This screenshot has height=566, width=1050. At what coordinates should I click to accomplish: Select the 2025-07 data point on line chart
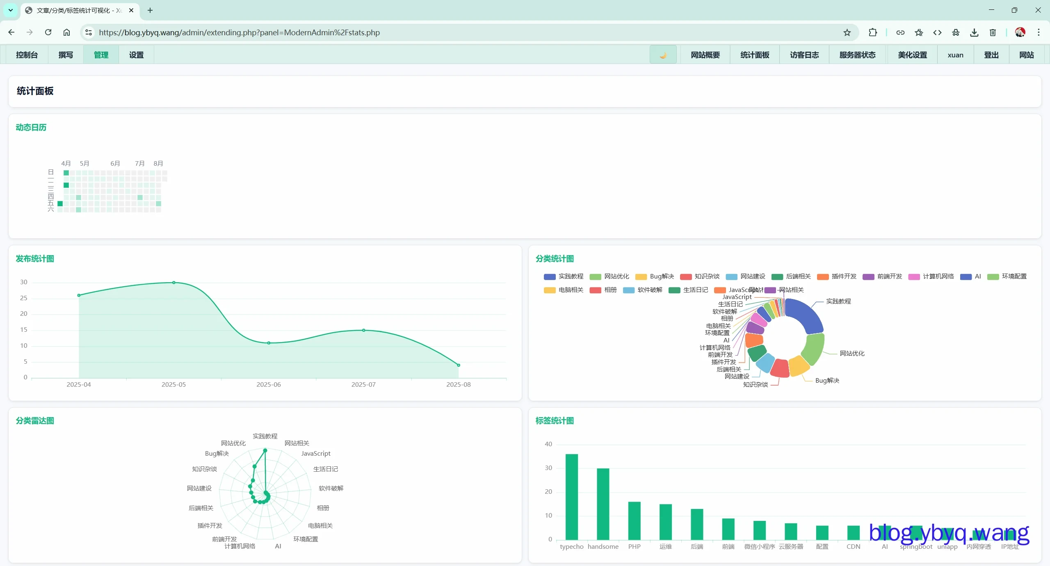pos(363,330)
